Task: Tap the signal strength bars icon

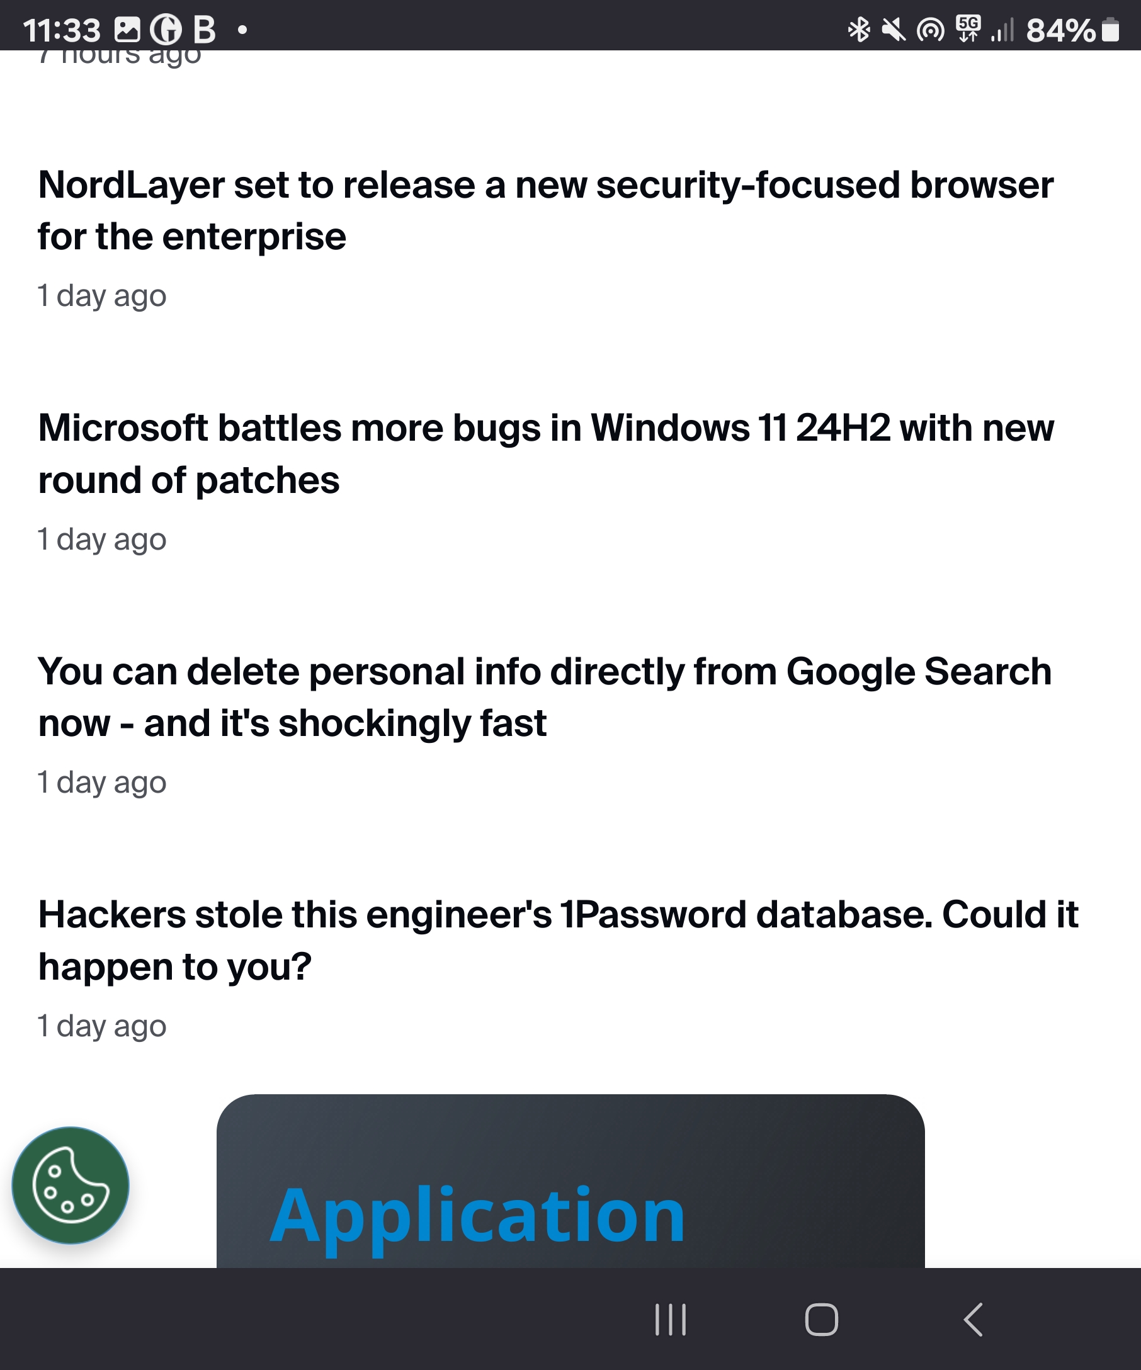Action: coord(1002,30)
